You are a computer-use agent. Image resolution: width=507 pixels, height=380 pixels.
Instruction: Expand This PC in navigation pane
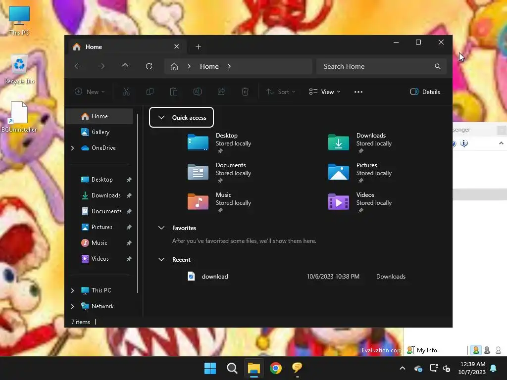click(72, 290)
